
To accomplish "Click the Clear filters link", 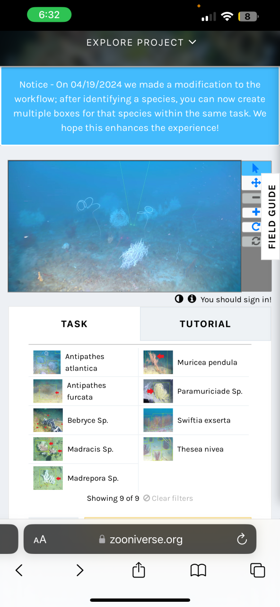I will (x=168, y=498).
